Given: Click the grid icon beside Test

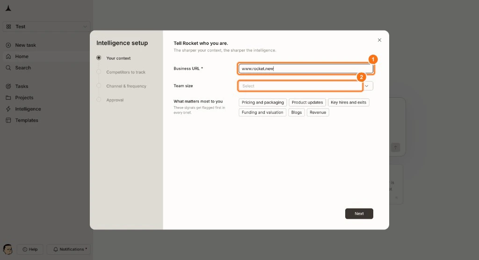Looking at the screenshot, I should pyautogui.click(x=8, y=27).
